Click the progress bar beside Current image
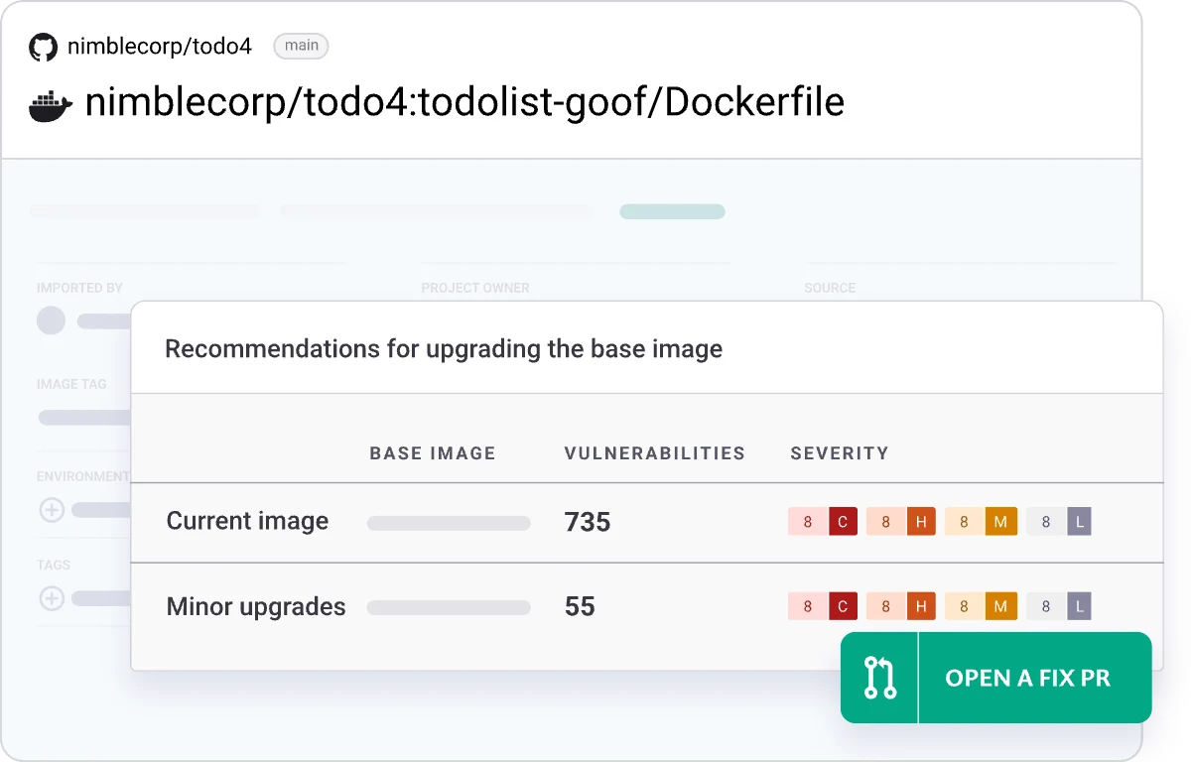The image size is (1191, 762). point(449,523)
